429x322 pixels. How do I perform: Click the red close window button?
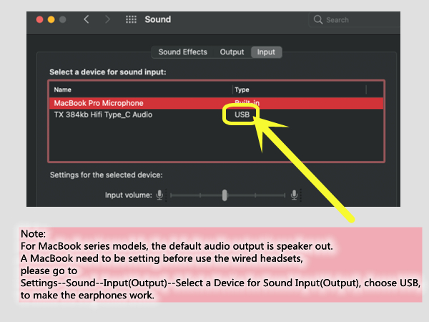click(39, 19)
